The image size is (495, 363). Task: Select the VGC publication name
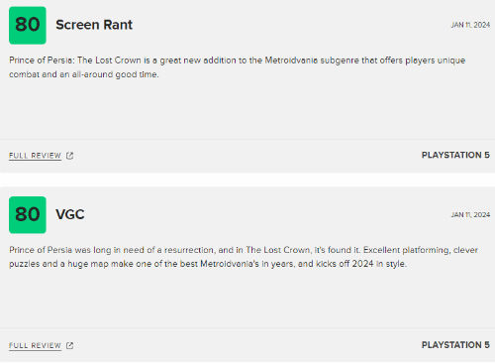click(70, 214)
